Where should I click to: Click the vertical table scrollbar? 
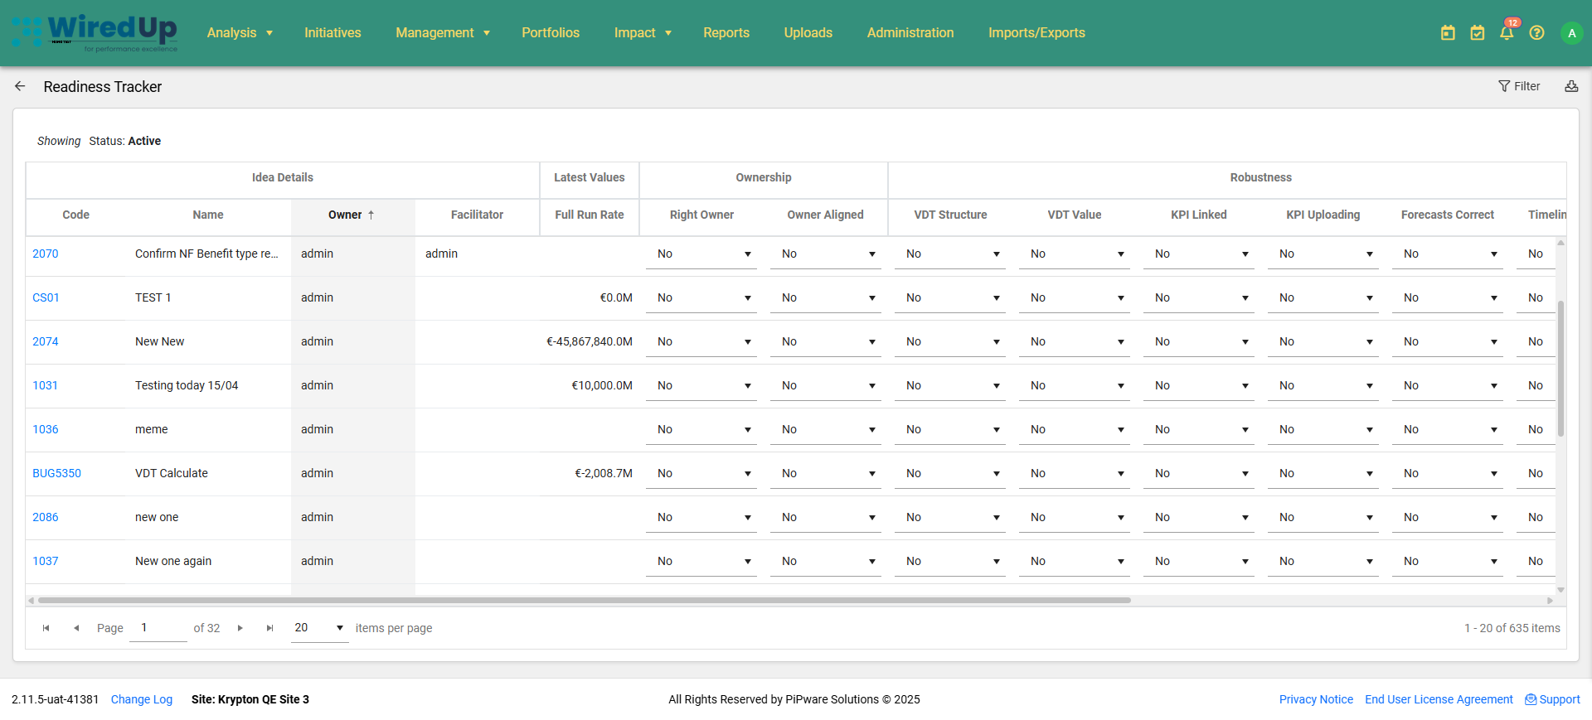point(1560,368)
